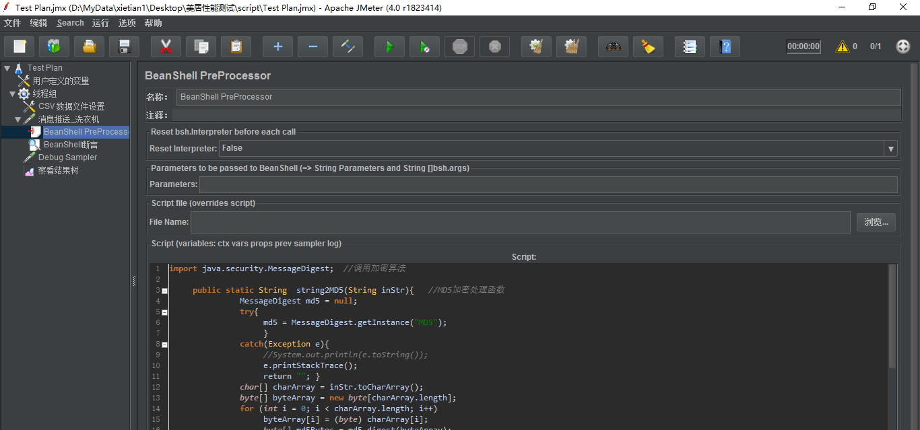The image size is (920, 430).
Task: Fold the catch block at line 8
Action: pyautogui.click(x=164, y=345)
